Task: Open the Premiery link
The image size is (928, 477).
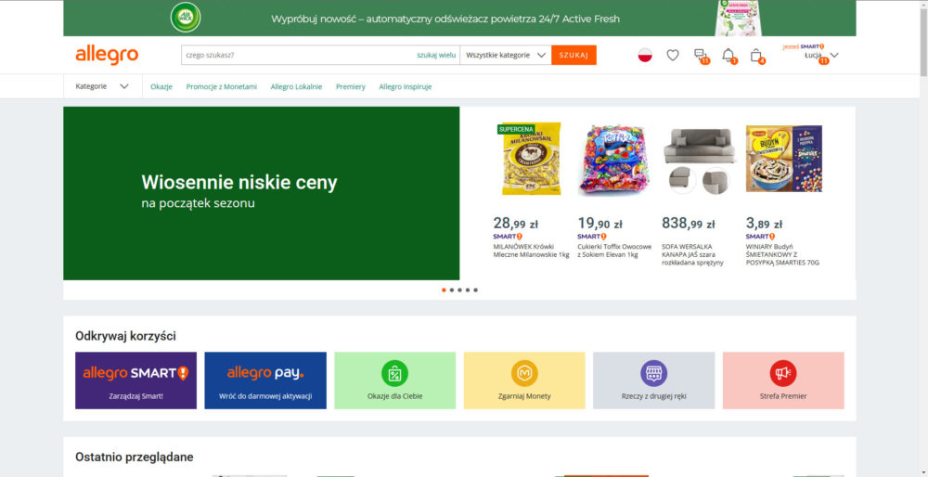Action: 351,86
